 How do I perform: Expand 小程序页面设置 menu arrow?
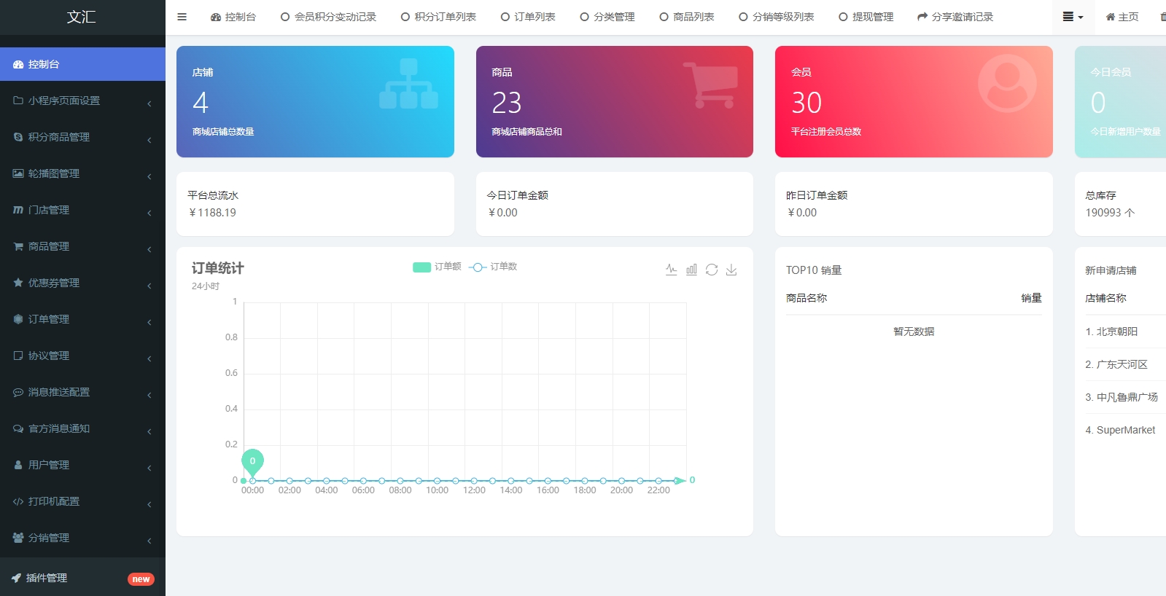coord(149,103)
